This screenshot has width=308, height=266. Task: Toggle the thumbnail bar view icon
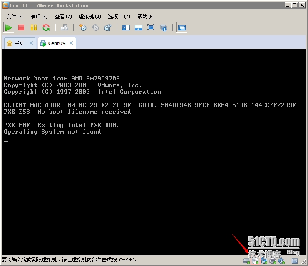coord(139,27)
